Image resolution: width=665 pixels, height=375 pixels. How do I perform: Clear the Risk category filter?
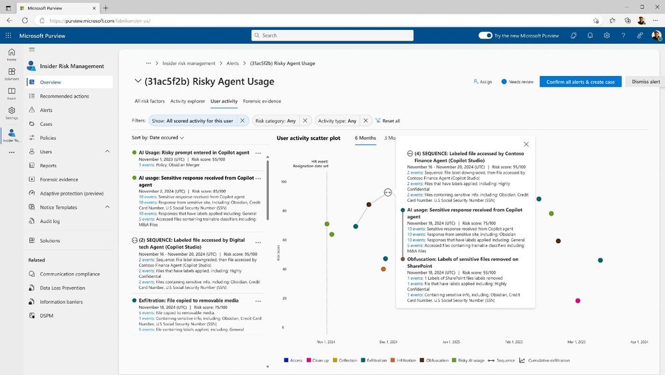point(305,121)
